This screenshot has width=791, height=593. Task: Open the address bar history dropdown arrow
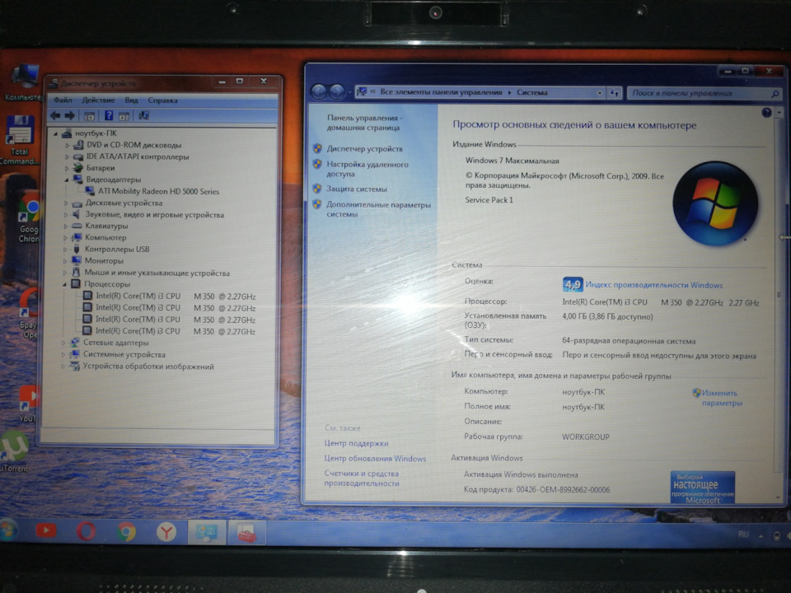tap(599, 93)
